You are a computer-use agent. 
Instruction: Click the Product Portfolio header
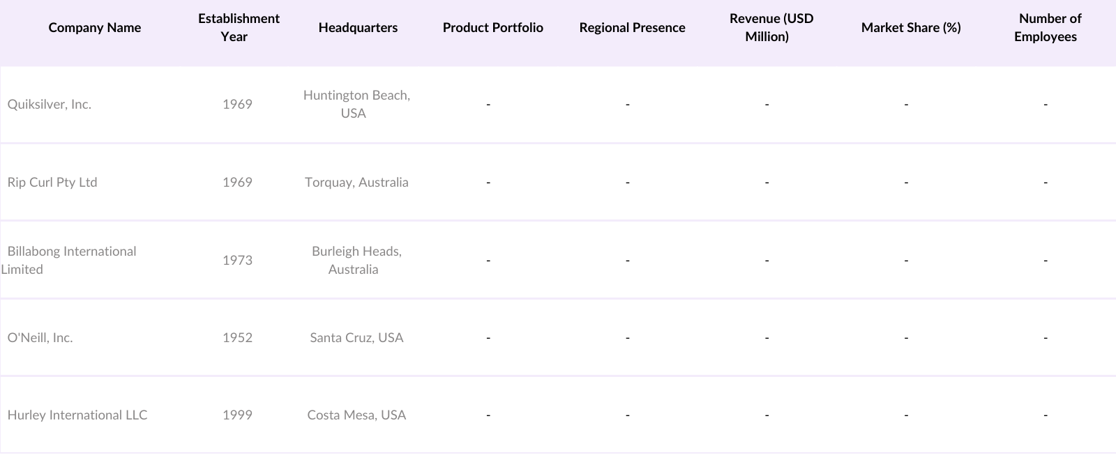pyautogui.click(x=492, y=28)
